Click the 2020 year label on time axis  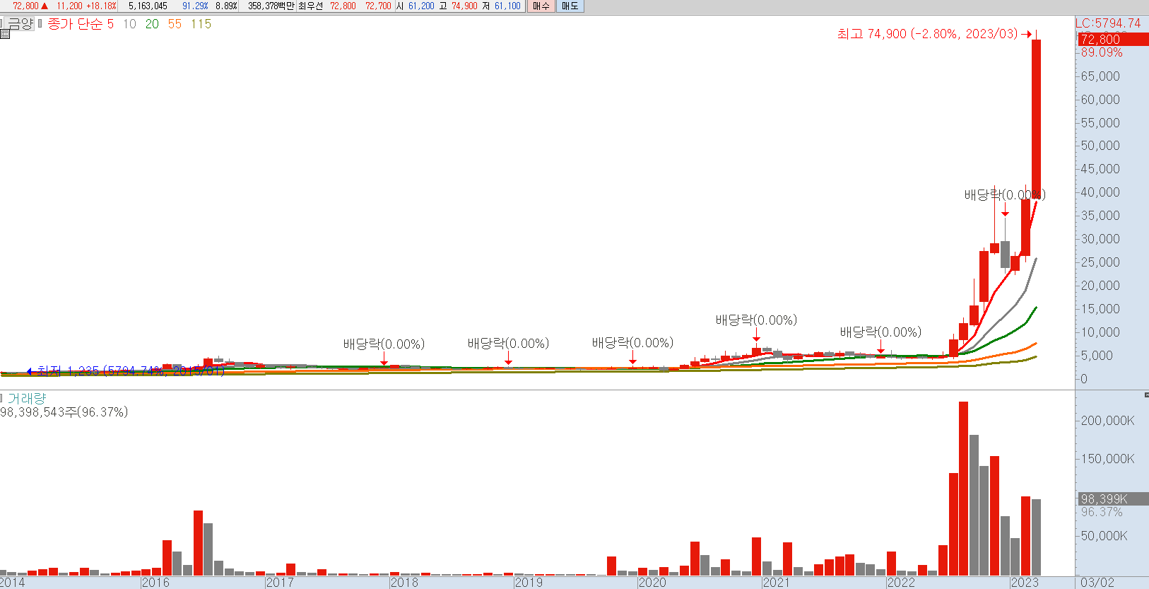652,583
